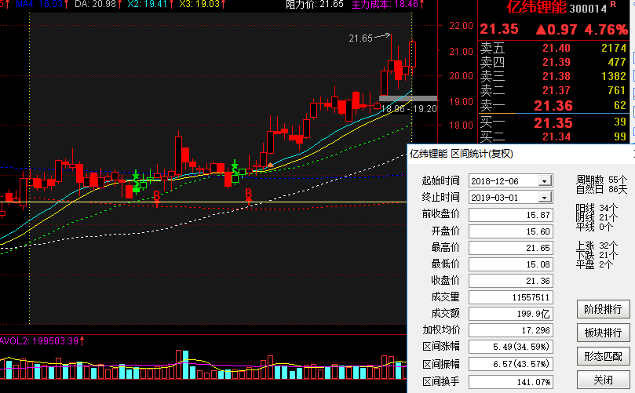Click the X3 19.03 indicator label
Viewport: 635px width, 393px height.
[202, 5]
